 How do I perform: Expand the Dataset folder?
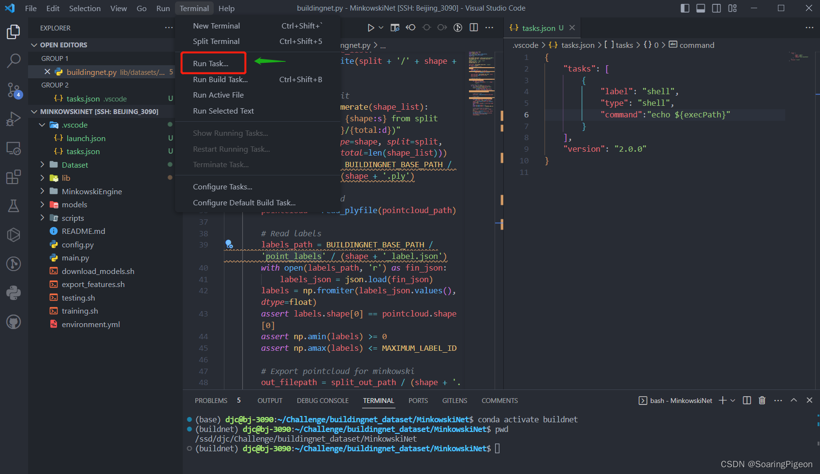42,165
